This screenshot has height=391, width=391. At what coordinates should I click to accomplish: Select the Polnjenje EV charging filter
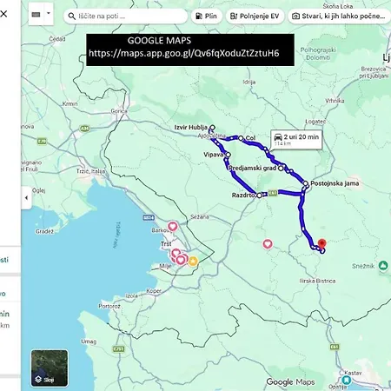(255, 17)
